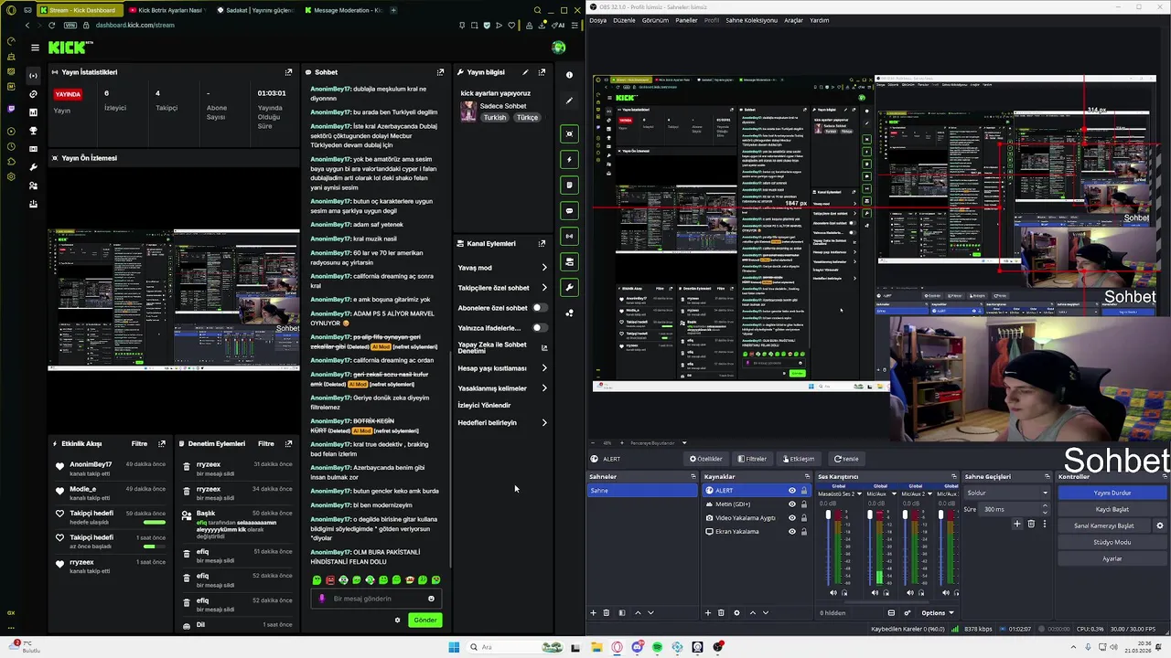Pop out the Yayın İstatistikleri panel

click(288, 72)
